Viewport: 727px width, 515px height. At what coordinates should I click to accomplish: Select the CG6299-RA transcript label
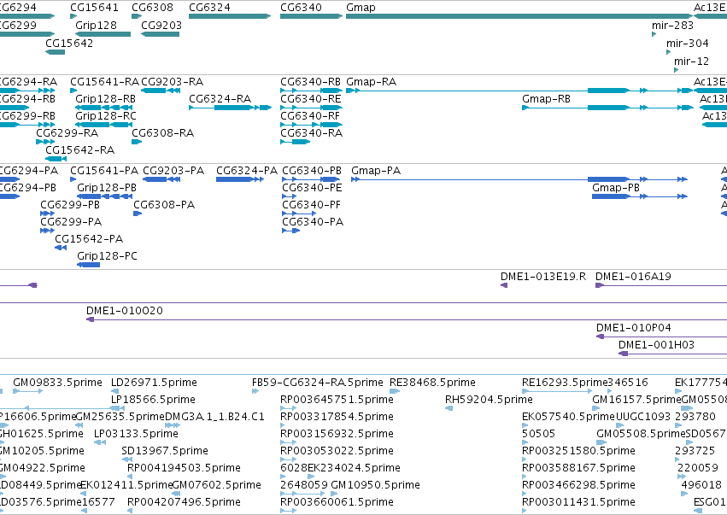(x=67, y=133)
